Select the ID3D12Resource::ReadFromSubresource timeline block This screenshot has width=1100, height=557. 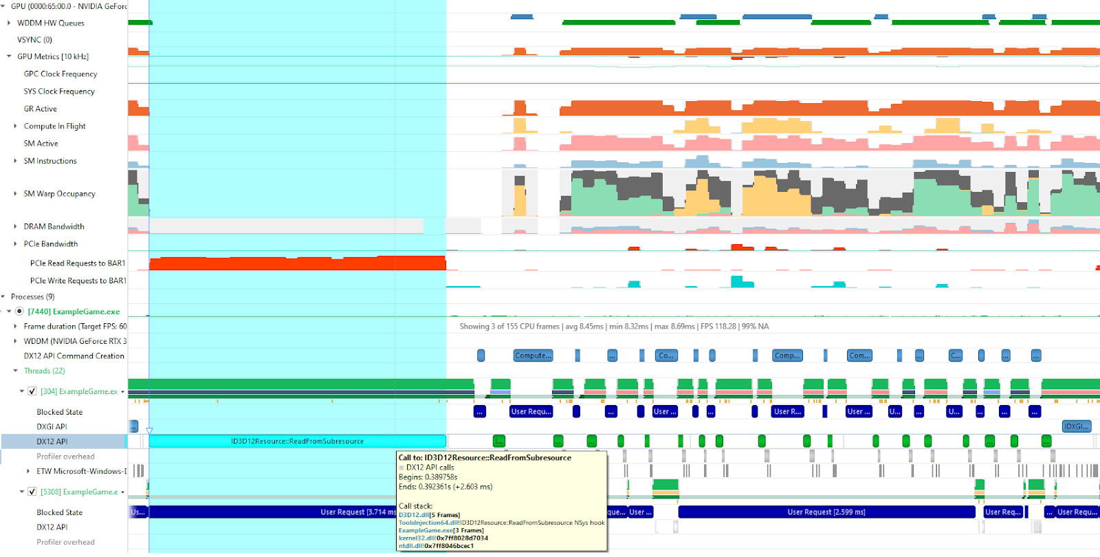click(297, 441)
